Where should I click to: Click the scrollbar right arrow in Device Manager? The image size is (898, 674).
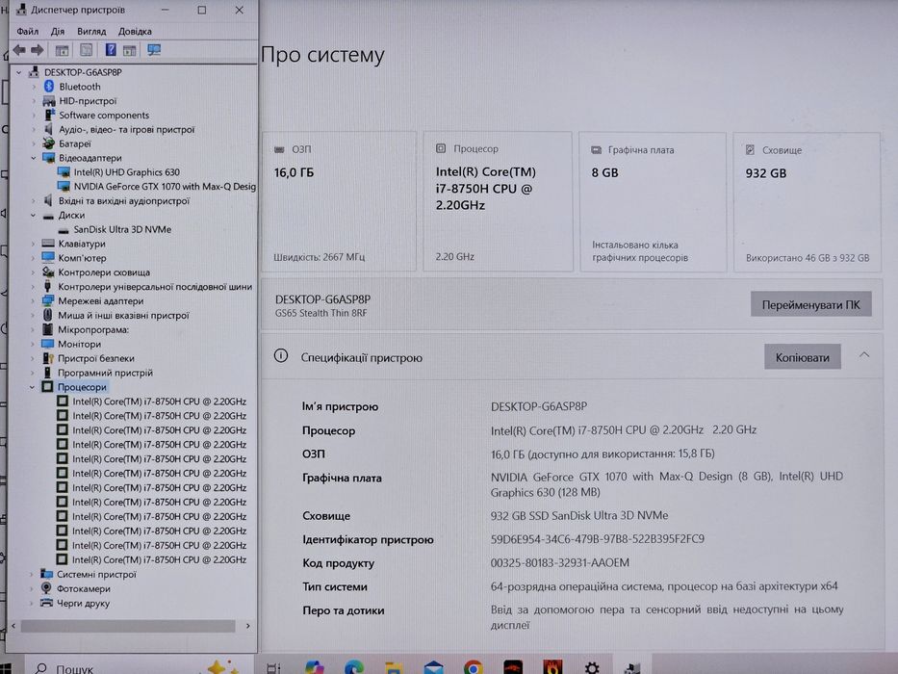click(247, 626)
